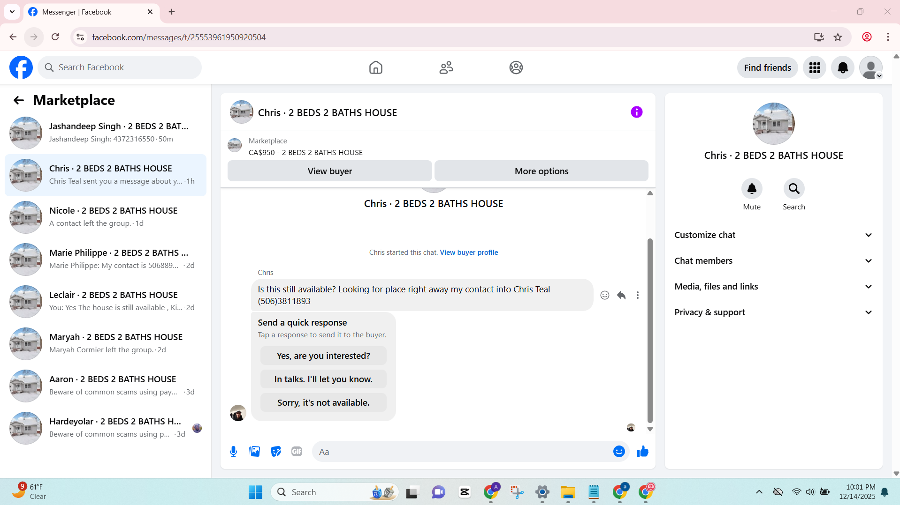This screenshot has width=900, height=505.
Task: Click the browser address bar URL
Action: (179, 37)
